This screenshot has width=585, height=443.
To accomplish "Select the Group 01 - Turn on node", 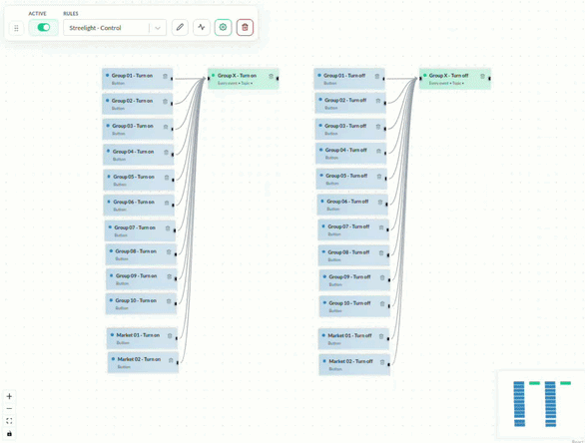I will (138, 79).
